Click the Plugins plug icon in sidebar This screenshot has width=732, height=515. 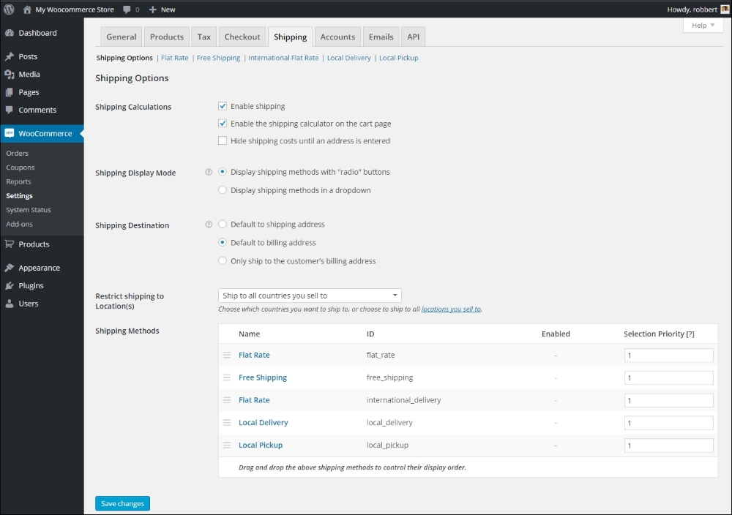coord(10,285)
